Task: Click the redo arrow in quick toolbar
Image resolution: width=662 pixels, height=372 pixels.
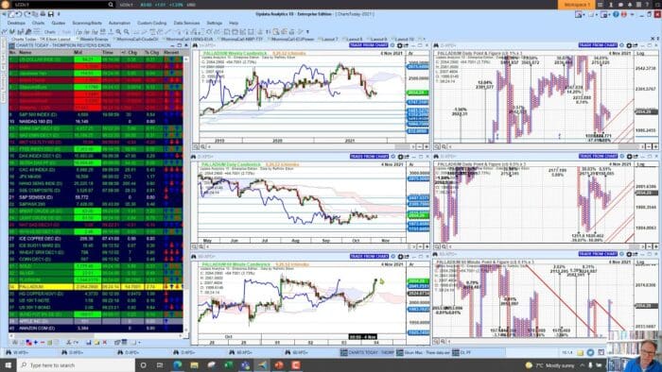Action: pyautogui.click(x=27, y=14)
